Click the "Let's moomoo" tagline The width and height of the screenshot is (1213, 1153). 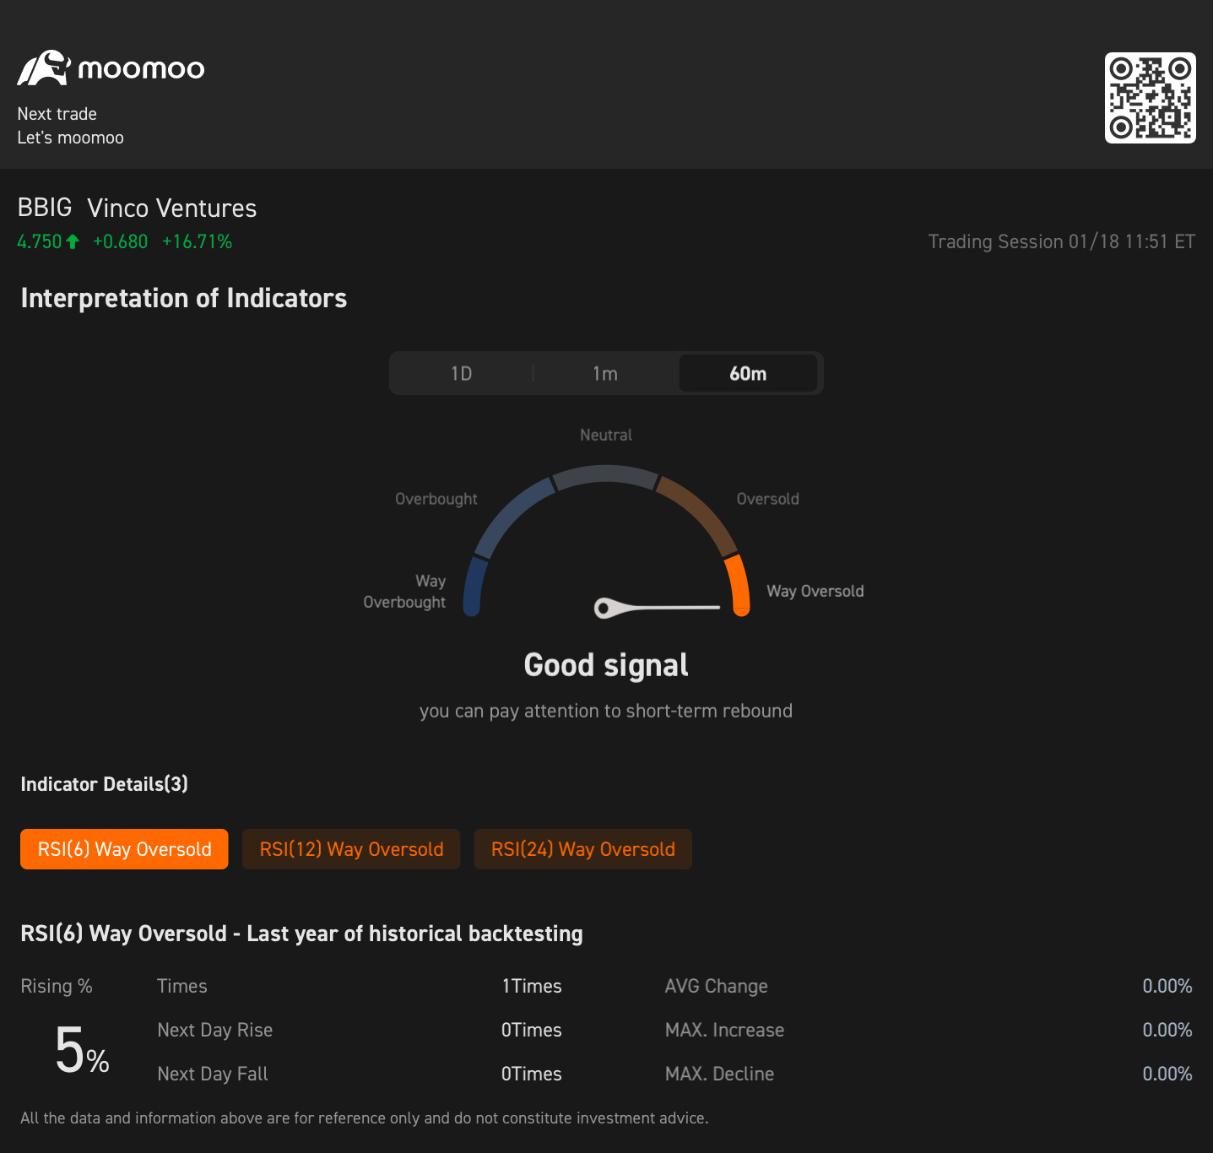click(x=71, y=138)
